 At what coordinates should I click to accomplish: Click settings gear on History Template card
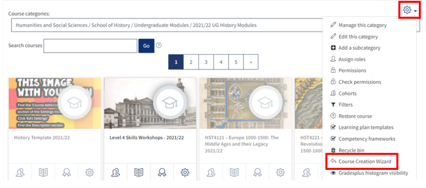point(90,172)
